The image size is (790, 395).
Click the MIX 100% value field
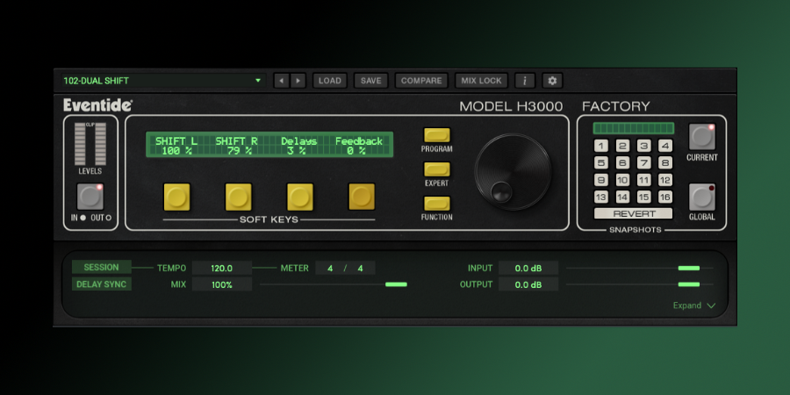click(x=222, y=284)
